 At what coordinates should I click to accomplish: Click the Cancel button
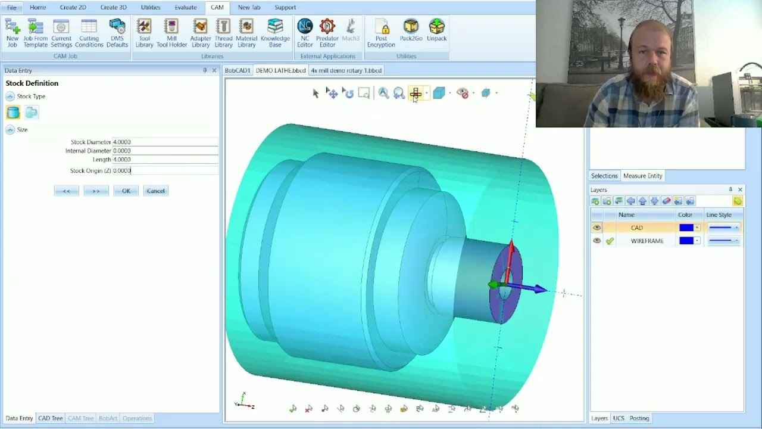pos(156,191)
